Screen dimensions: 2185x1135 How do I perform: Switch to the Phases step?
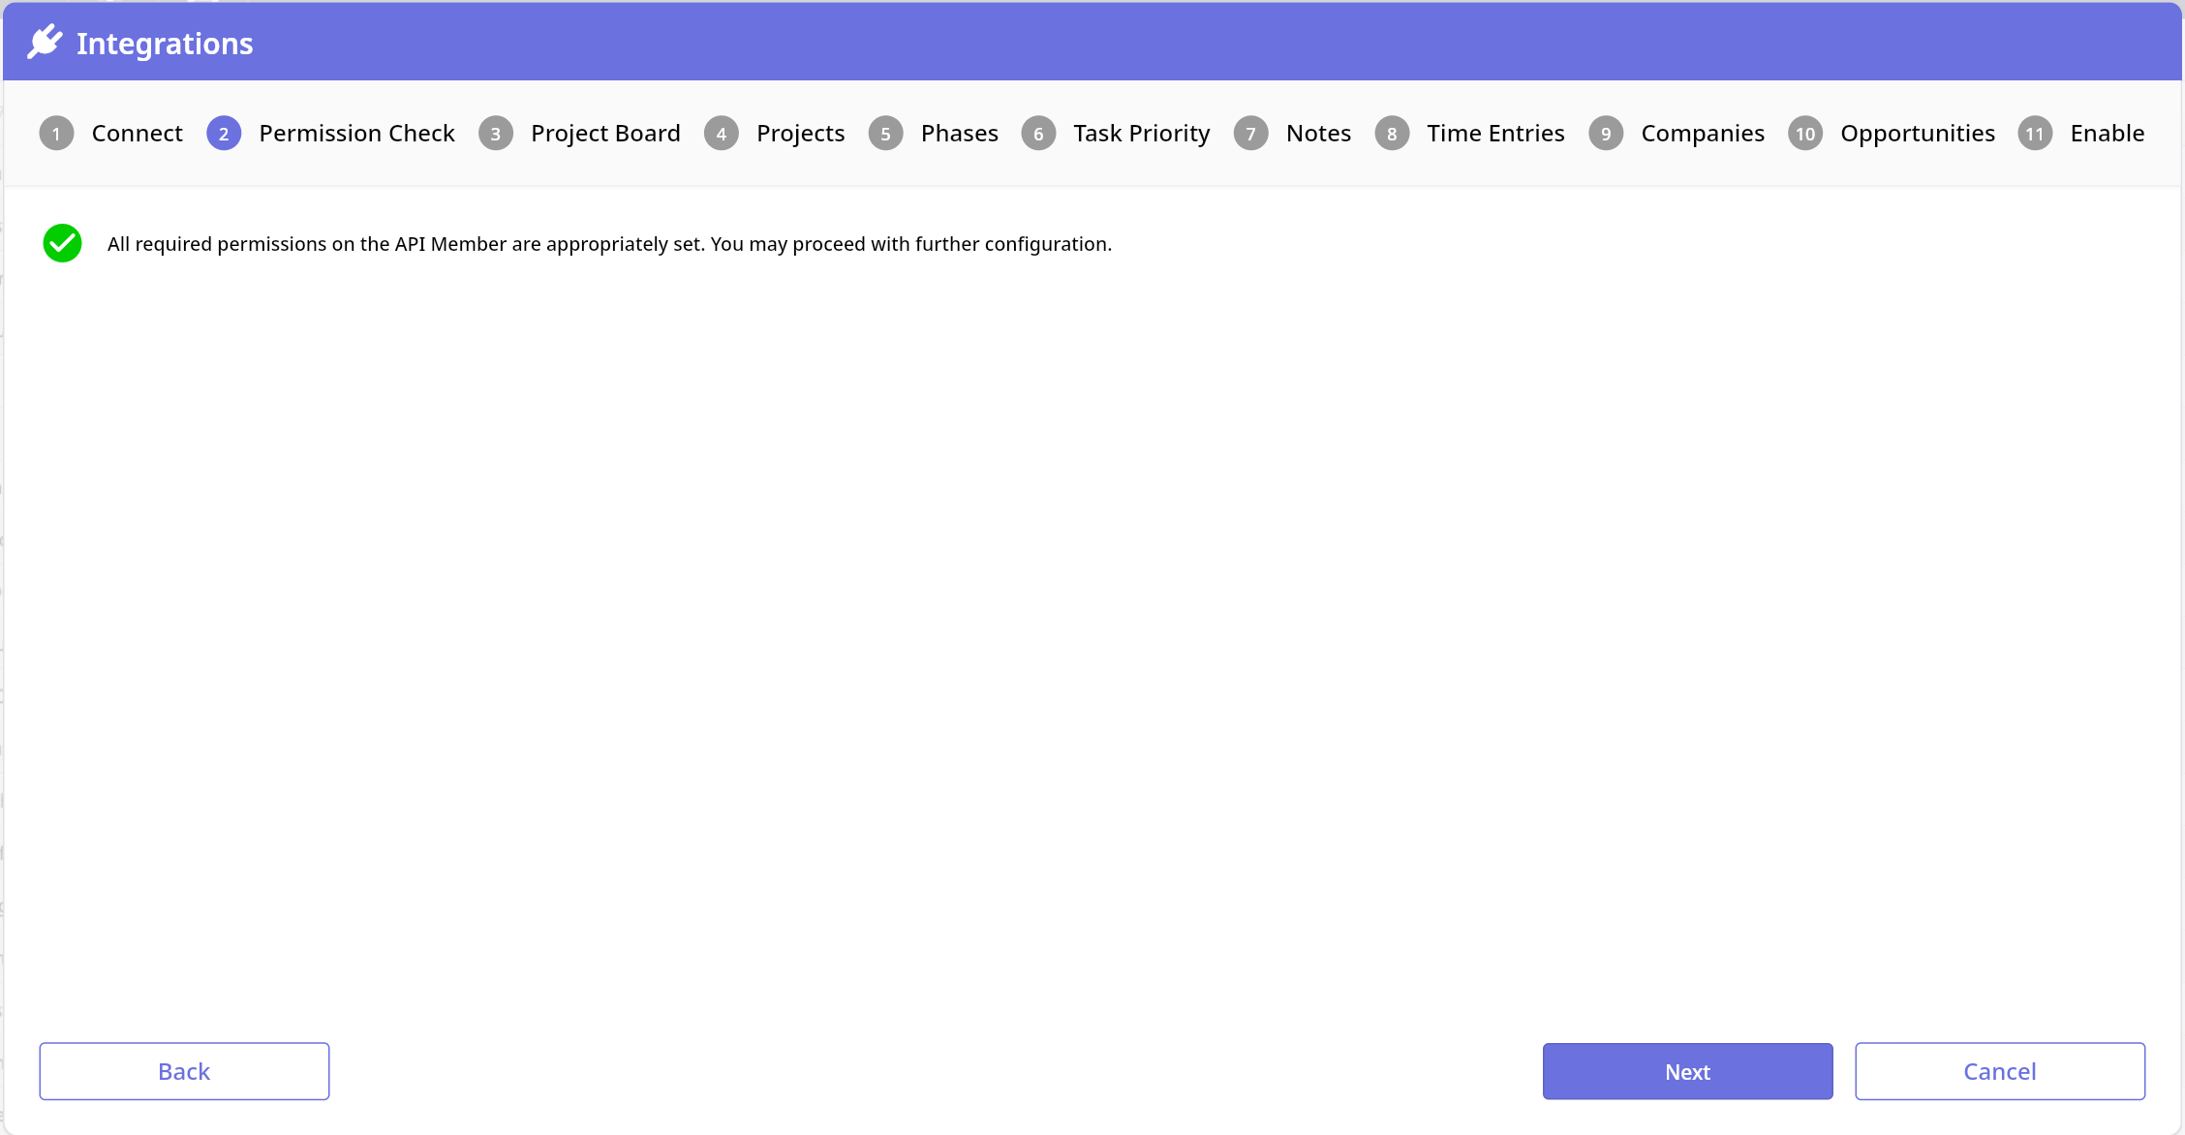click(x=959, y=134)
